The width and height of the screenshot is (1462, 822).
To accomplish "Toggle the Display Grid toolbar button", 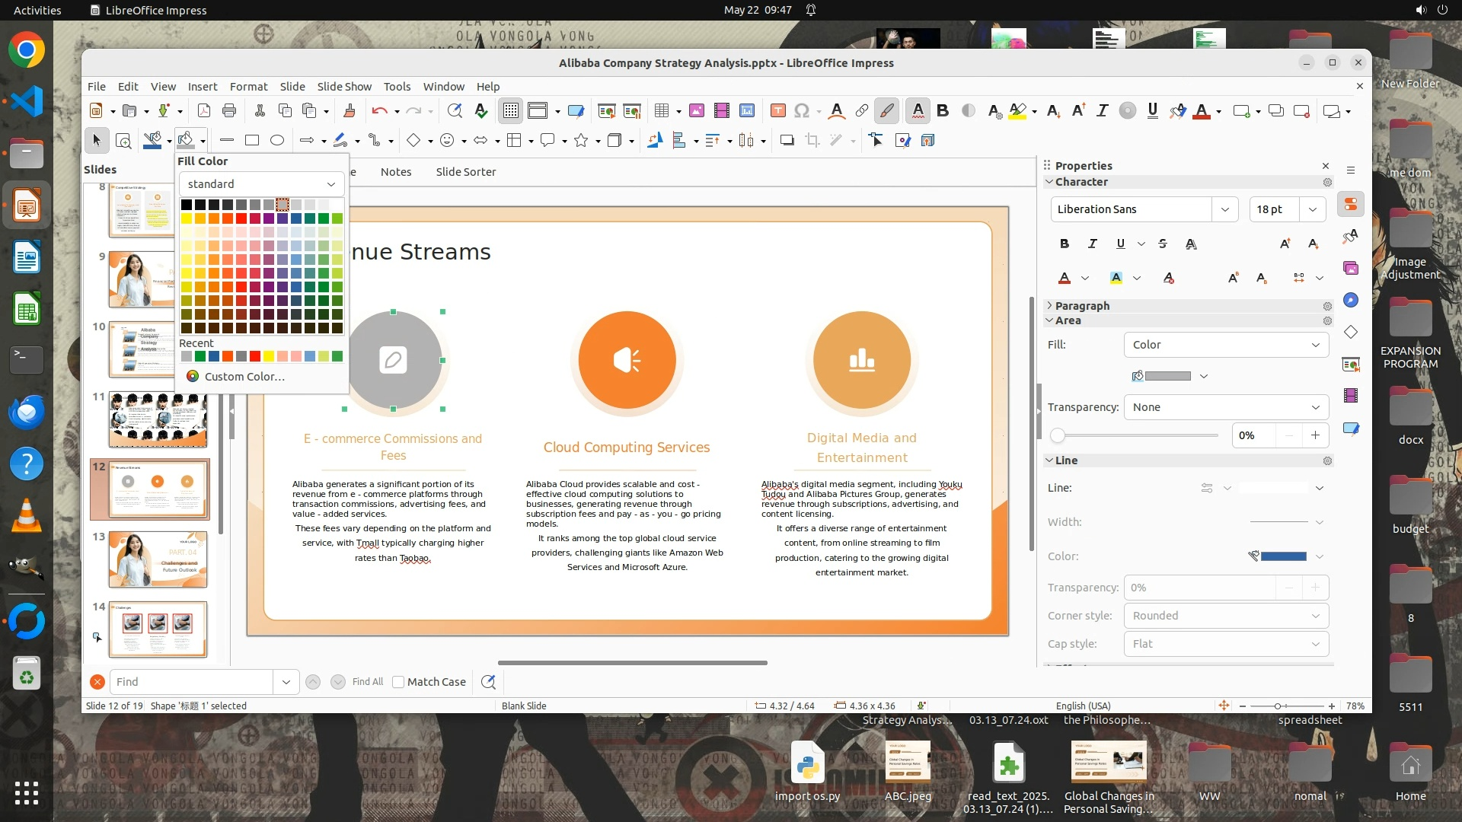I will point(510,111).
